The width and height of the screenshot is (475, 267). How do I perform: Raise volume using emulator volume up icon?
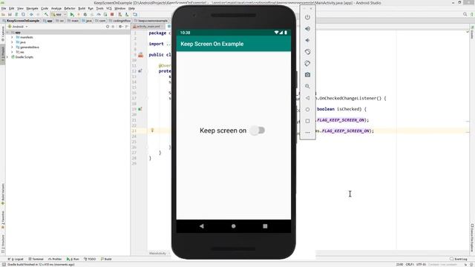pyautogui.click(x=307, y=29)
